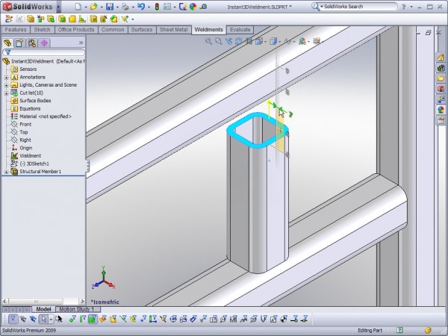Select the Surfaces tab

(x=142, y=30)
